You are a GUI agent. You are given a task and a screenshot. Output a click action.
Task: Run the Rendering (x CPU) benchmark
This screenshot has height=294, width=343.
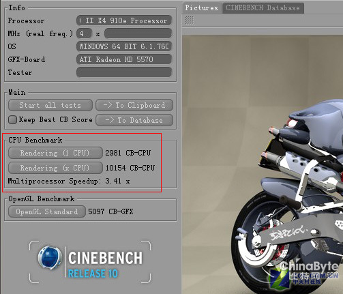55,168
